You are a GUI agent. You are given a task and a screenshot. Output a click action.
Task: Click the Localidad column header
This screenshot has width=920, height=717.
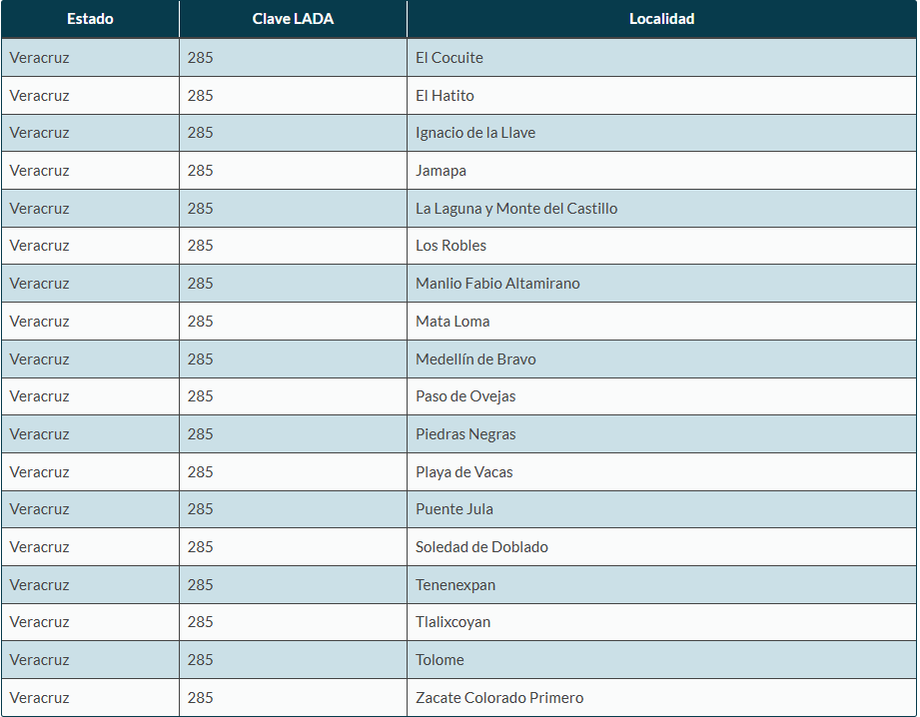662,19
